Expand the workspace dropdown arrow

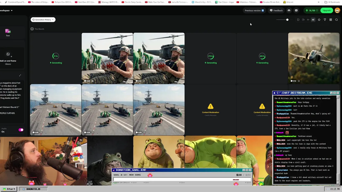tap(11, 10)
